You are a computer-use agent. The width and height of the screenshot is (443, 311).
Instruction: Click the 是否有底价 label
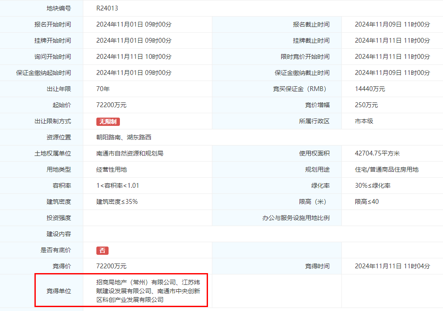point(56,250)
